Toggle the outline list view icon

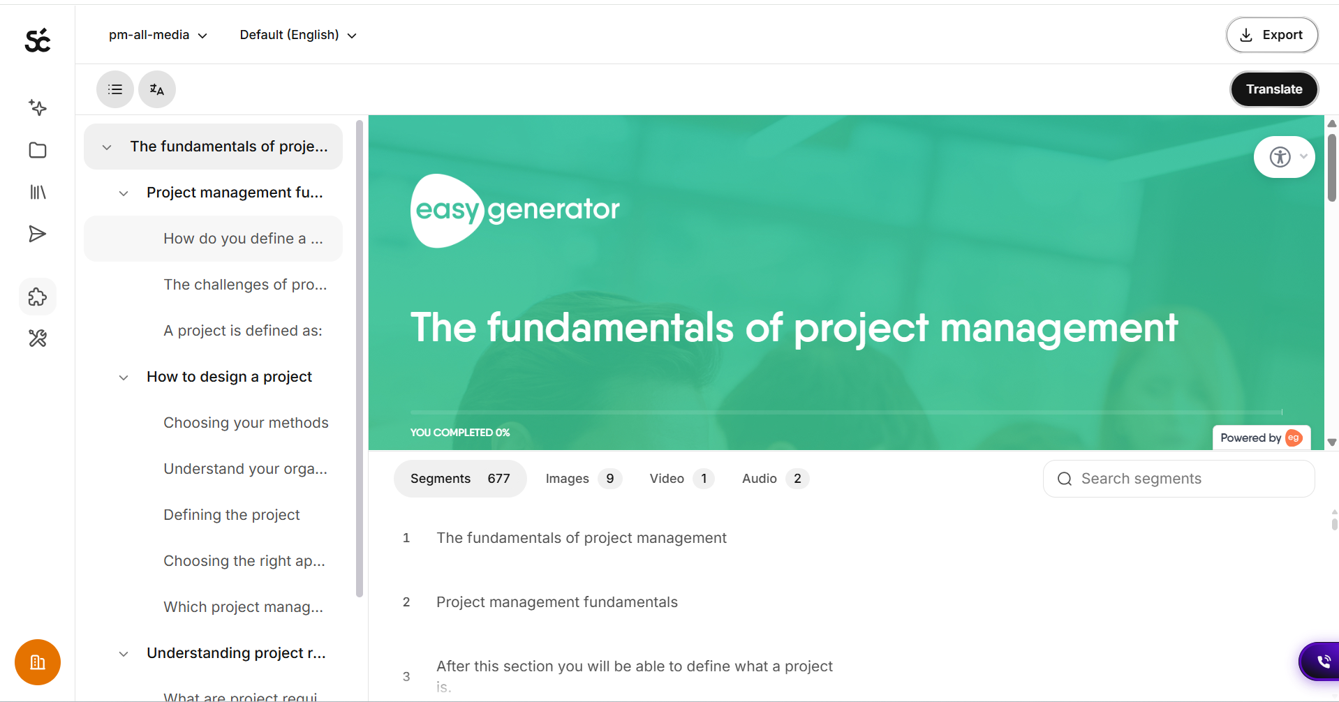tap(115, 89)
